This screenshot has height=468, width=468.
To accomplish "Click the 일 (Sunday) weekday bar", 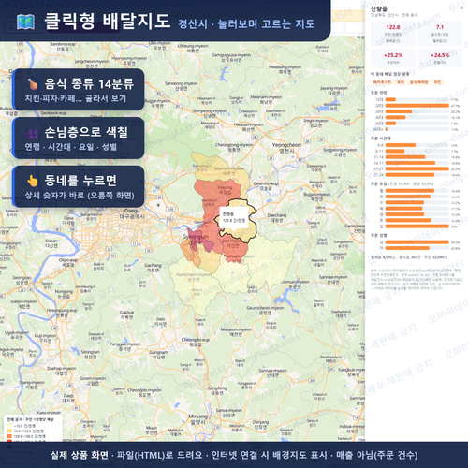I will tap(417, 227).
